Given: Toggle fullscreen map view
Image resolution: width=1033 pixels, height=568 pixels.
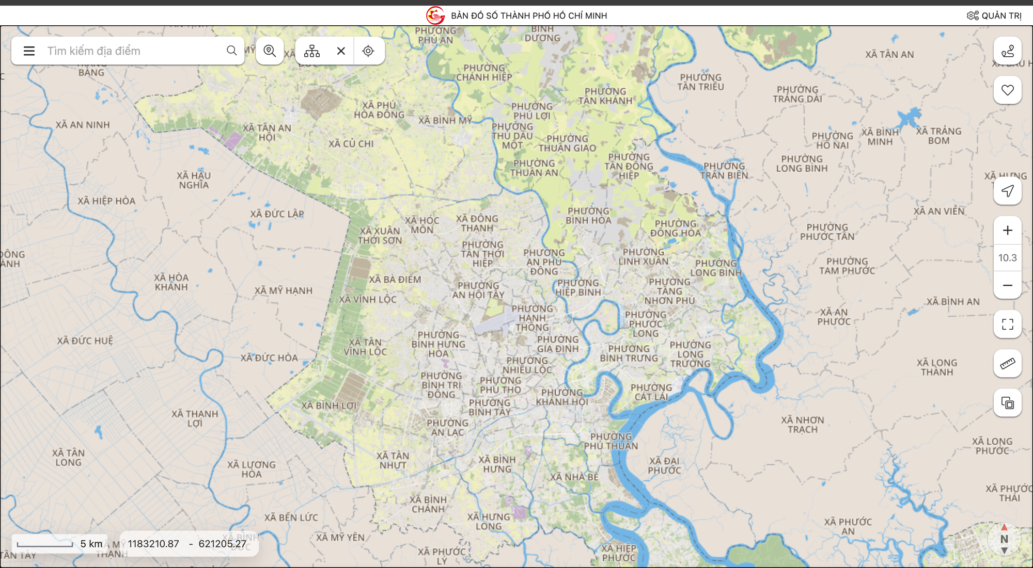Looking at the screenshot, I should pos(1007,324).
